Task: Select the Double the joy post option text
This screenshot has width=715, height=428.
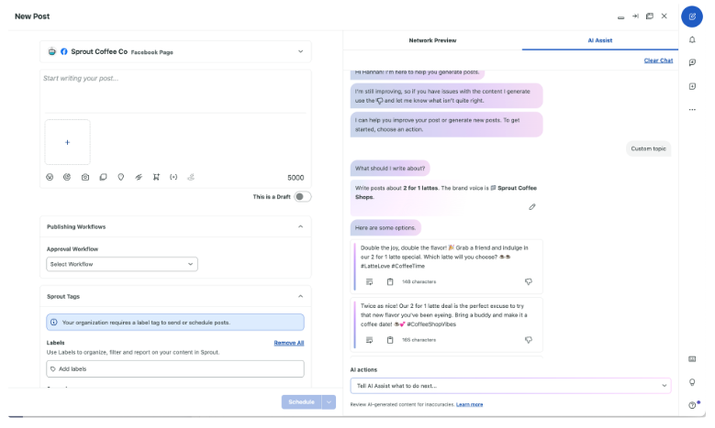Action: point(444,257)
